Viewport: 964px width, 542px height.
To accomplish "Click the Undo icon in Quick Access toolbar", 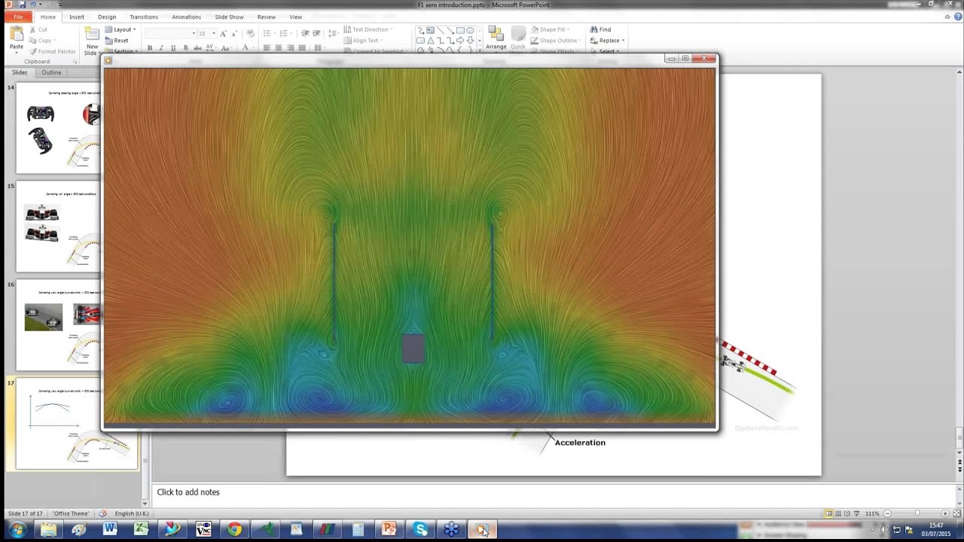I will click(33, 5).
